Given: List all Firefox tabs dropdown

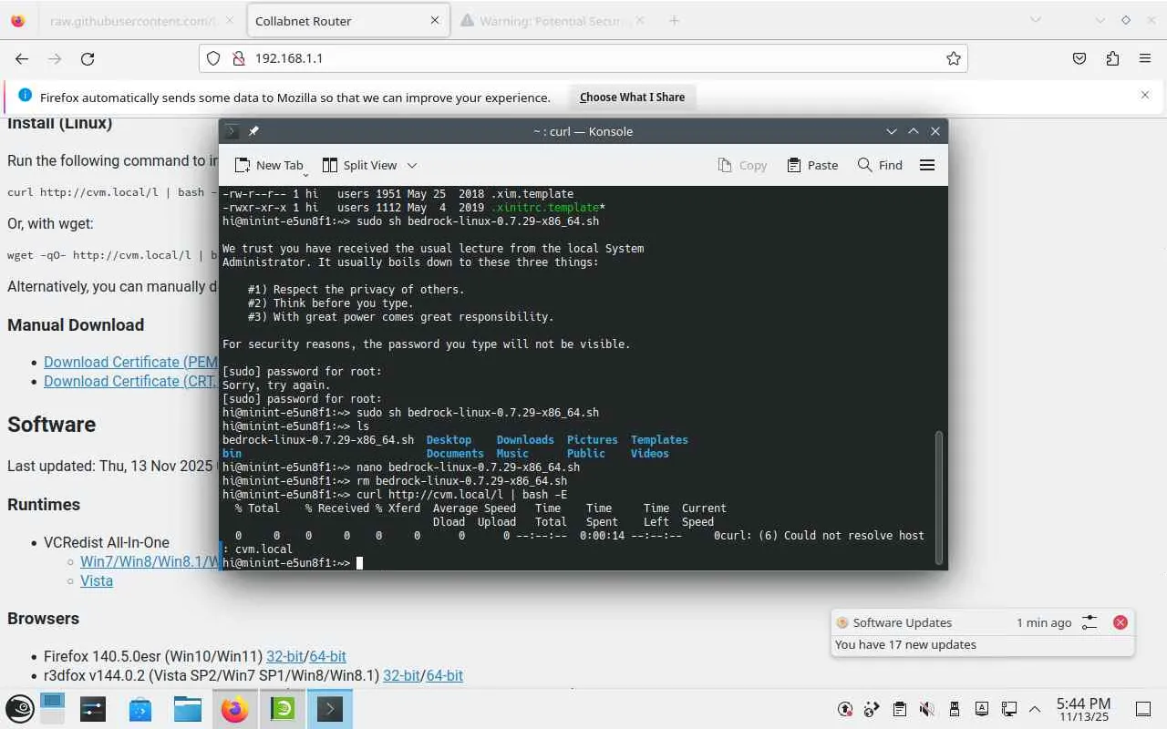Looking at the screenshot, I should (1035, 20).
